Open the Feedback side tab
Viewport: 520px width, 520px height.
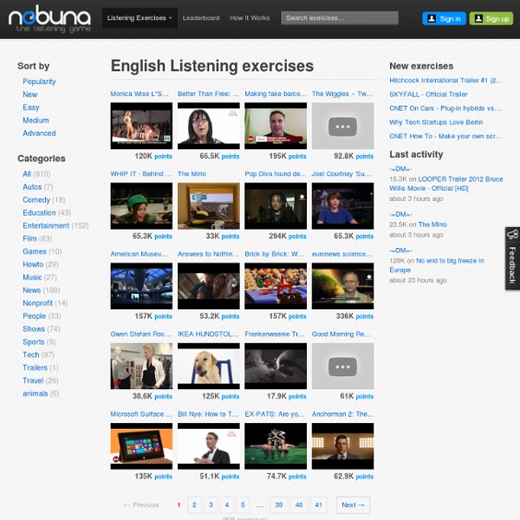512,258
